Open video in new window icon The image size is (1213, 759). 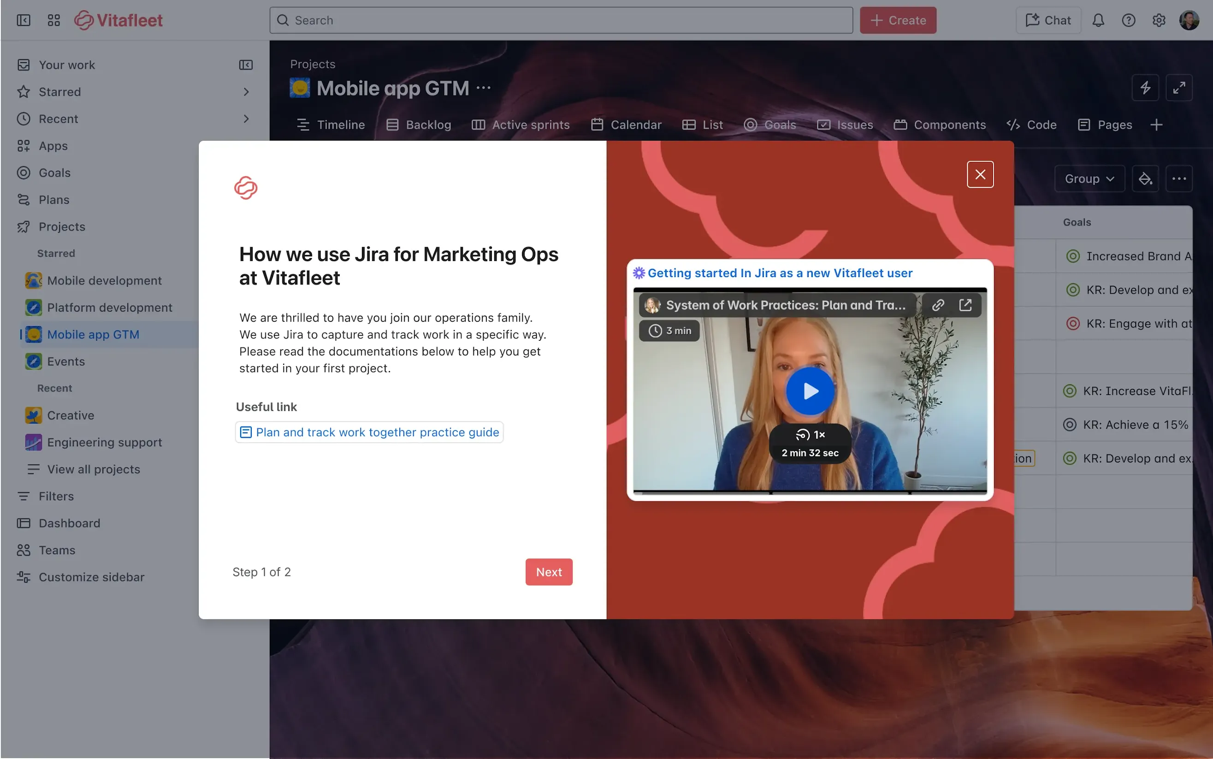coord(966,305)
